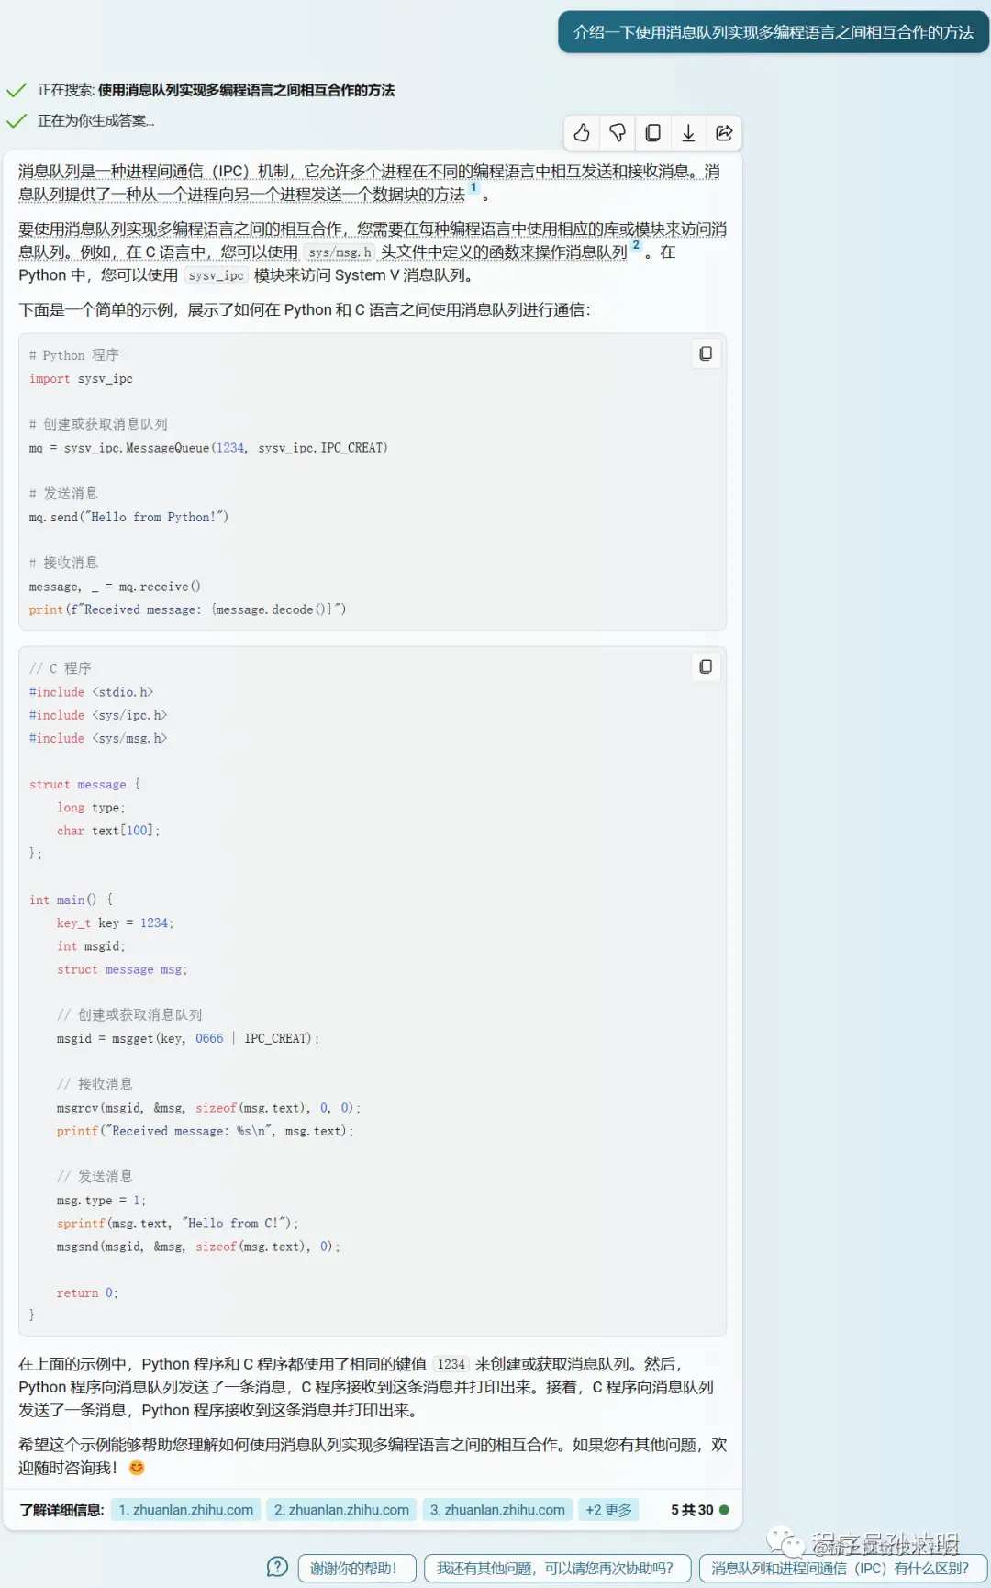991x1588 pixels.
Task: Click the download export icon
Action: point(688,133)
